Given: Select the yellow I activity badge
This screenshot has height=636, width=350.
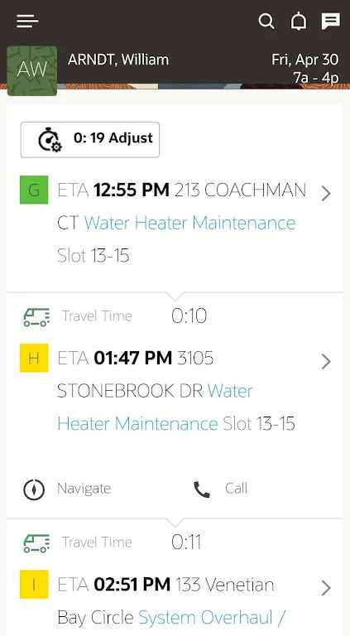Looking at the screenshot, I should point(34,585).
